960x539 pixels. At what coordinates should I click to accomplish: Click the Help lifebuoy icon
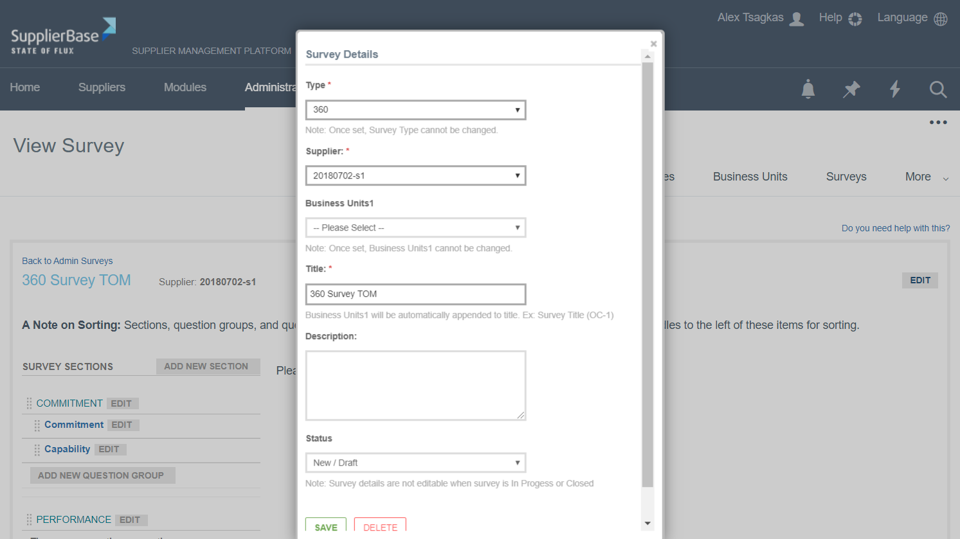click(855, 19)
